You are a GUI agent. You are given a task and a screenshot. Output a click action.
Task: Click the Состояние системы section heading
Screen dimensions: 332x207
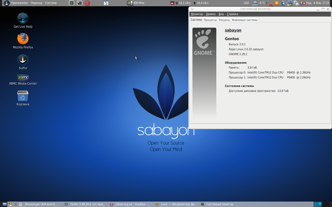pos(239,86)
